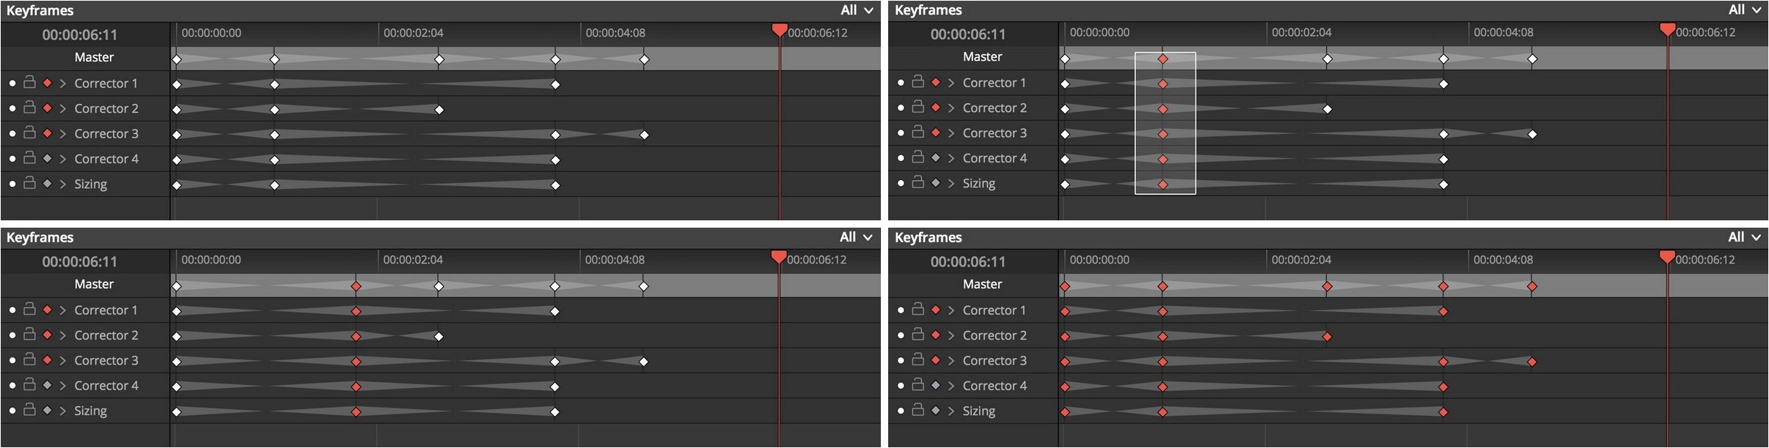The width and height of the screenshot is (1769, 448).
Task: Toggle Sizing's enable dot in the top-left panel
Action: (12, 184)
